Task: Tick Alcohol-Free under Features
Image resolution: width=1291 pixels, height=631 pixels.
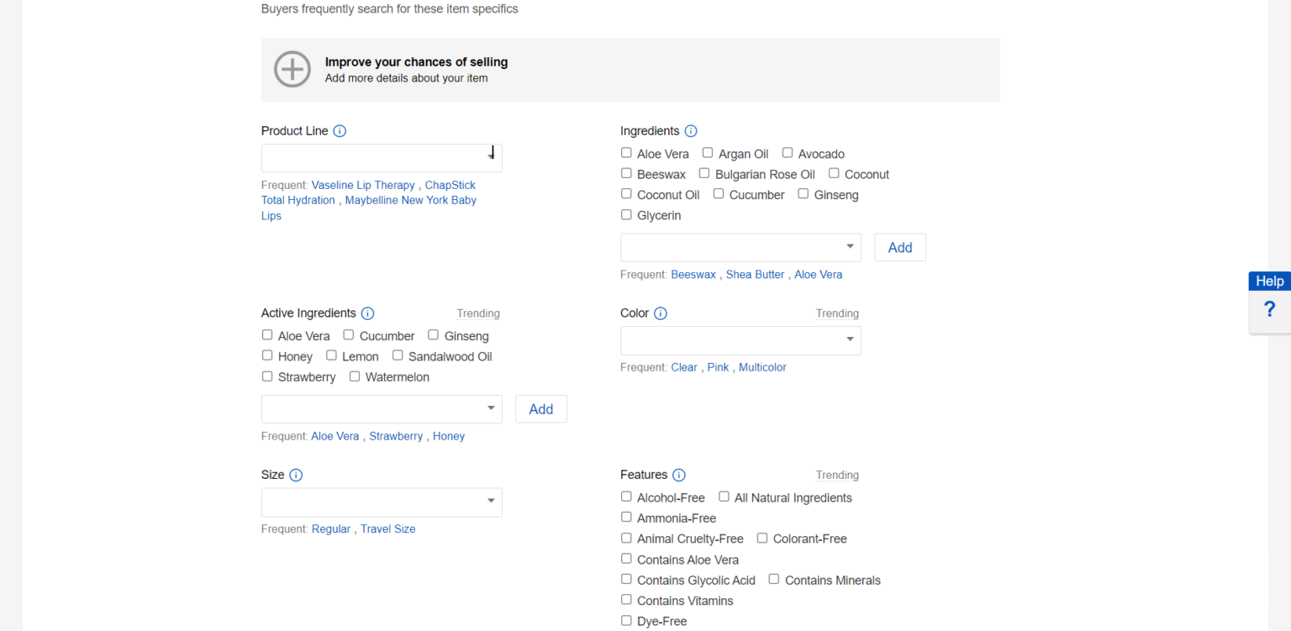Action: [626, 497]
